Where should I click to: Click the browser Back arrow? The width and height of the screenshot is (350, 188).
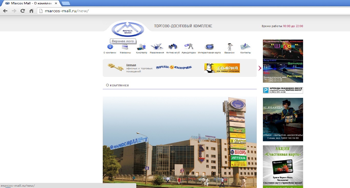[5, 11]
